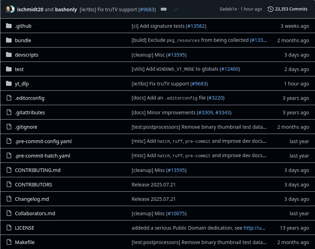Screen dimensions: 315x249
Task: Open #13595 link in CONTRIBUTING.md row
Action: click(176, 170)
